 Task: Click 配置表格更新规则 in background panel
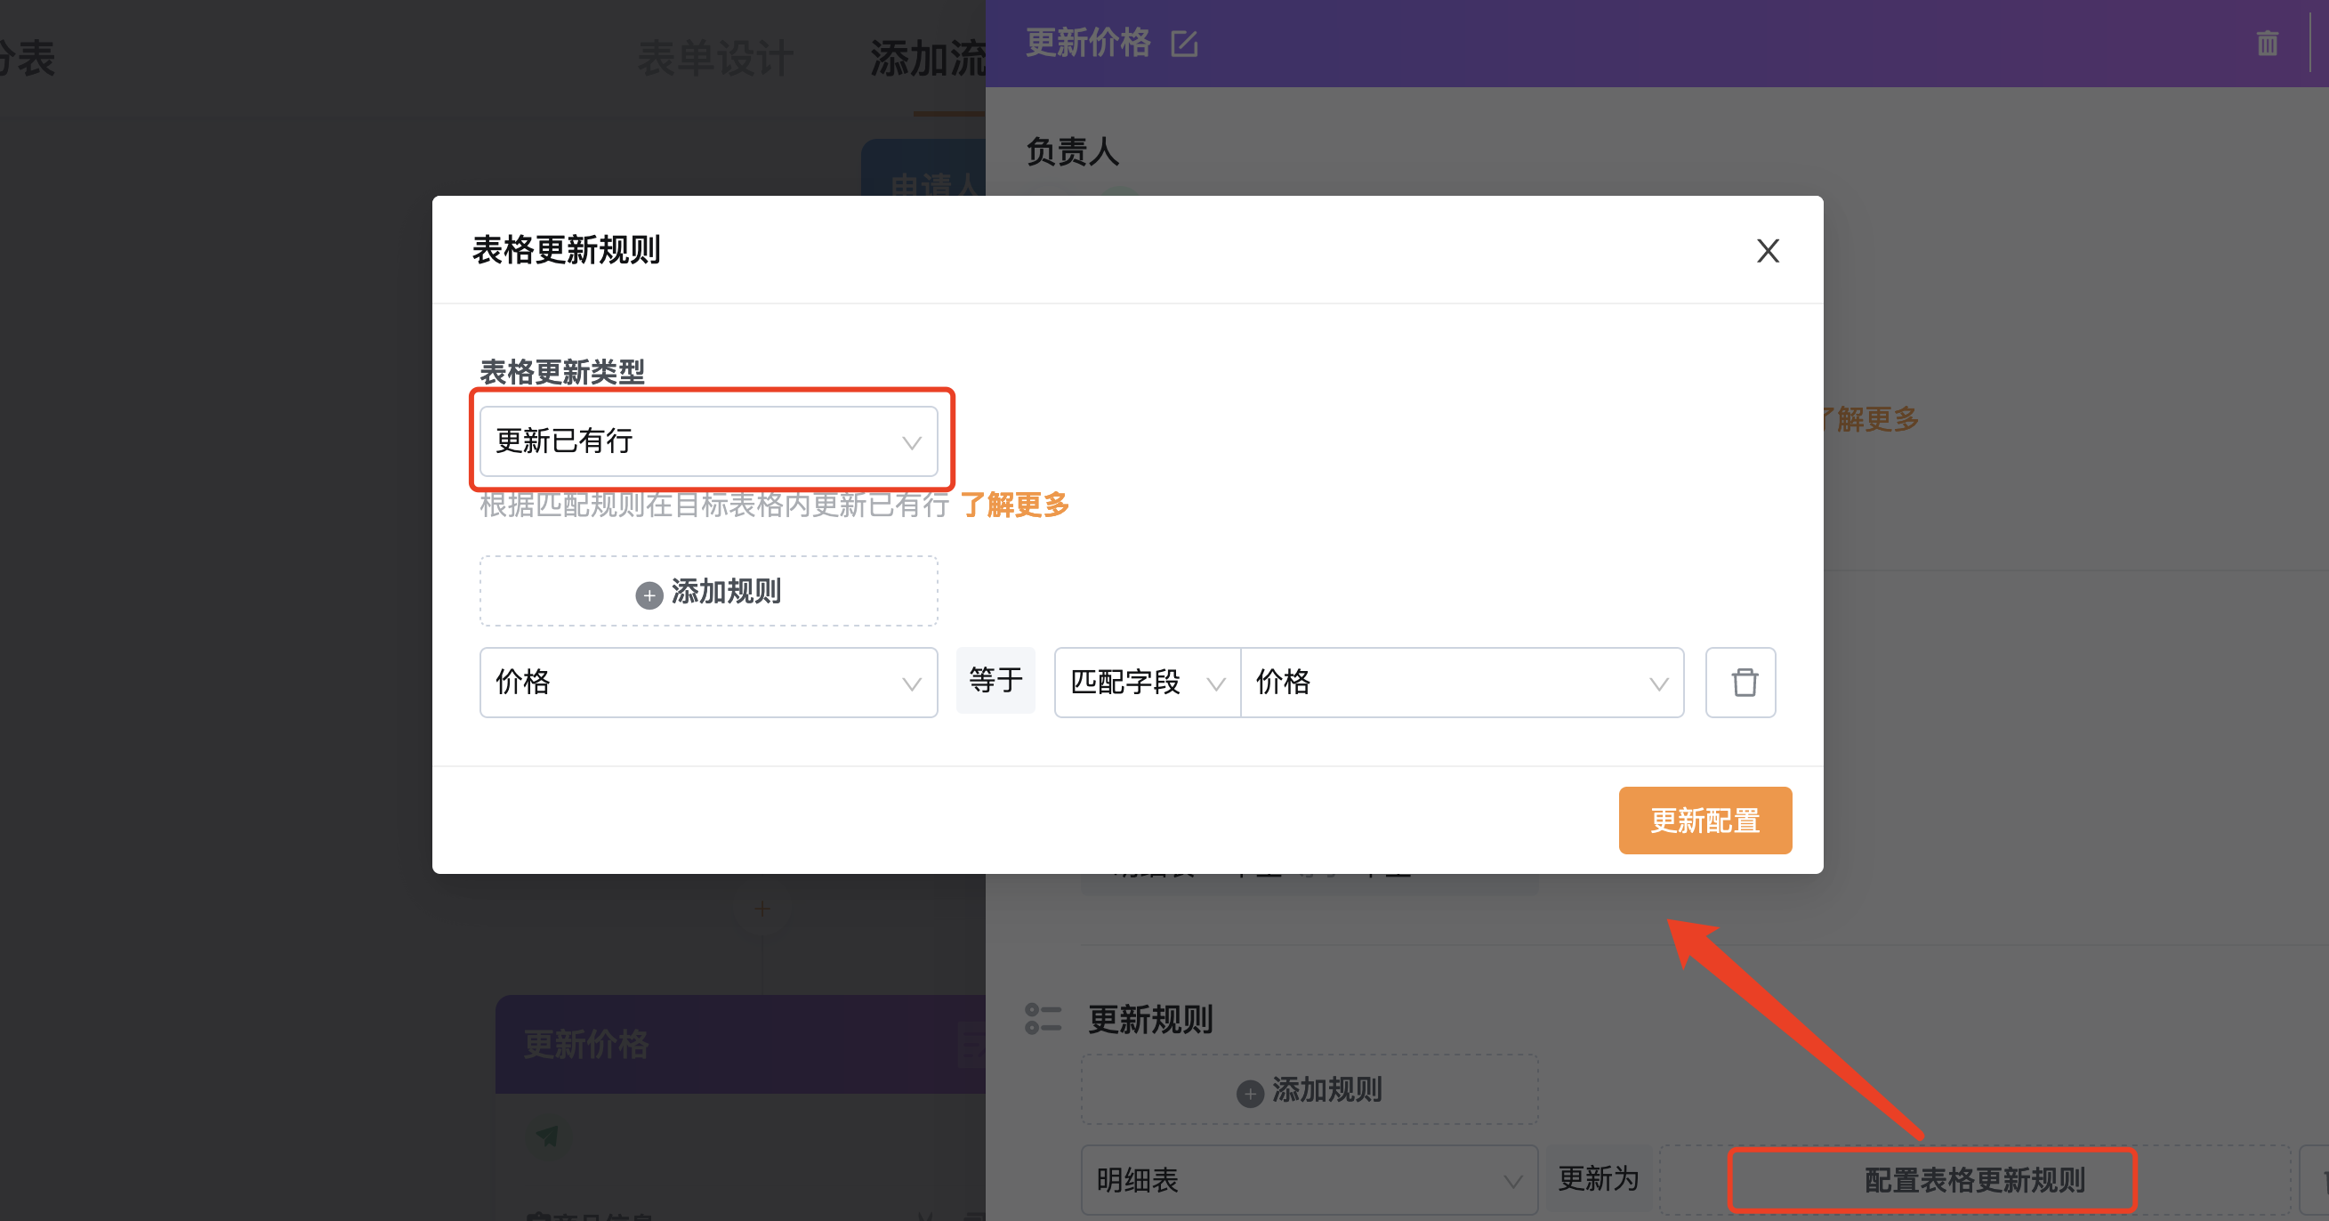click(x=1975, y=1179)
